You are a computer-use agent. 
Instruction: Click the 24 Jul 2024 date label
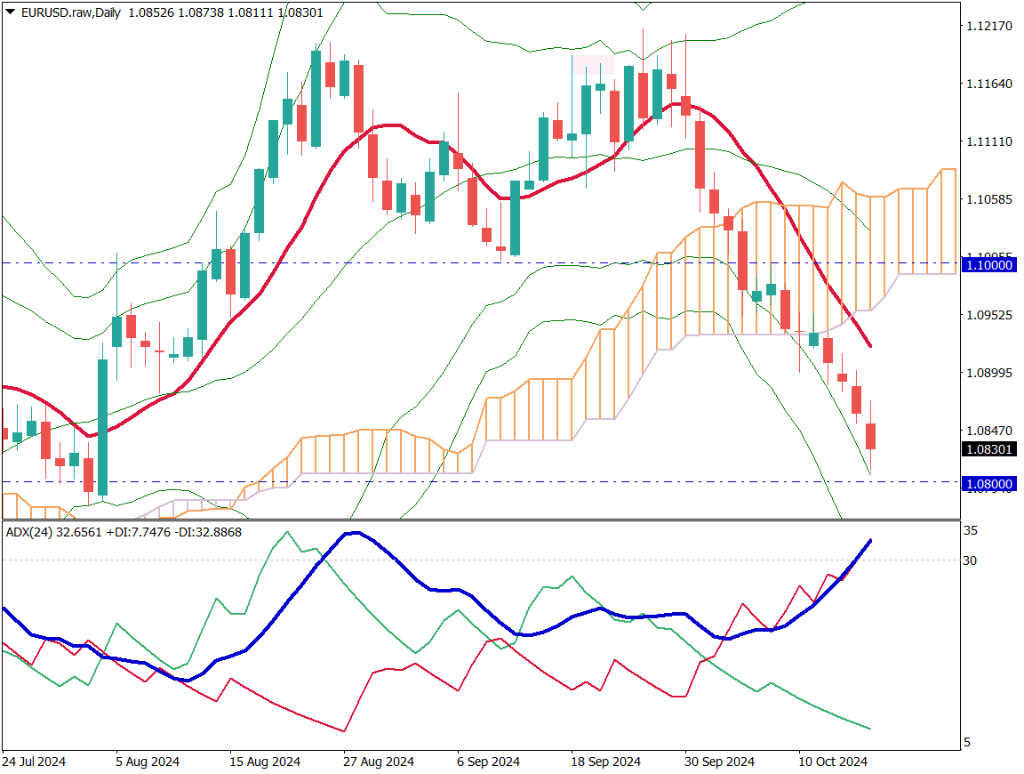pyautogui.click(x=34, y=762)
